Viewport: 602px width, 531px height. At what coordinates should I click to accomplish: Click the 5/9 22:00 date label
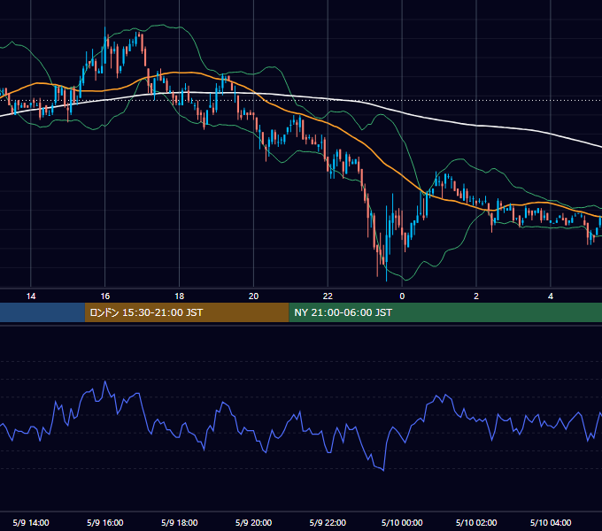328,522
